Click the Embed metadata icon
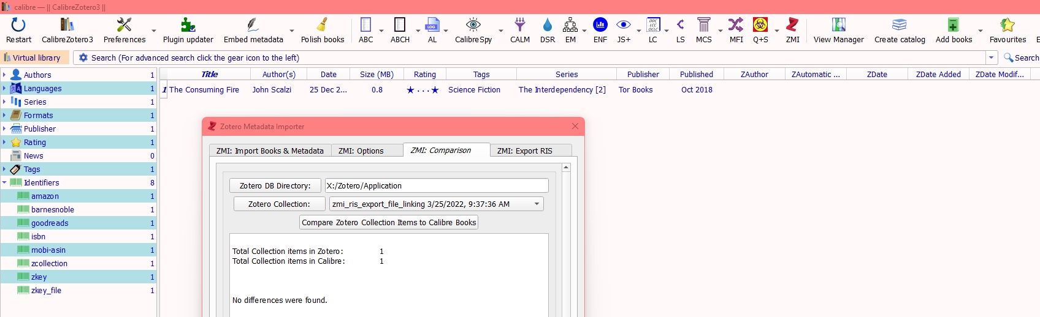Image resolution: width=1040 pixels, height=317 pixels. point(253,25)
